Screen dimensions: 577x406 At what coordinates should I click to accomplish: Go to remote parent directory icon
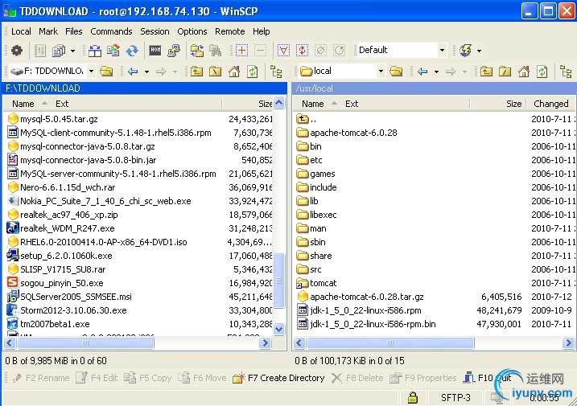click(x=486, y=72)
